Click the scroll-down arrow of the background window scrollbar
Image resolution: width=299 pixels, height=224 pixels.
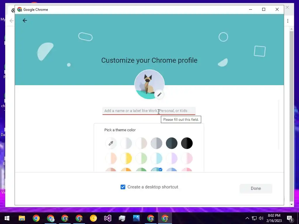(291, 204)
